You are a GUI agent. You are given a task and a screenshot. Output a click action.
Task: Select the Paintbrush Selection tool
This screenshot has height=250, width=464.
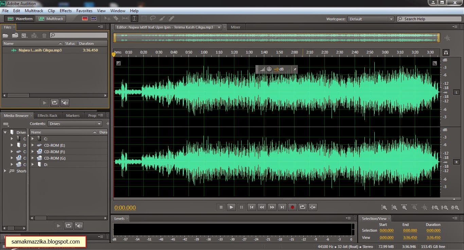coord(162,19)
